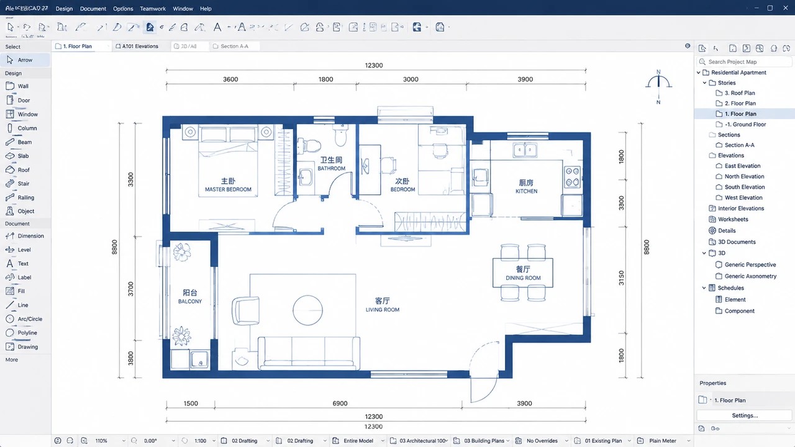This screenshot has width=795, height=447.
Task: Select the Arc/Circle tool
Action: 25,319
